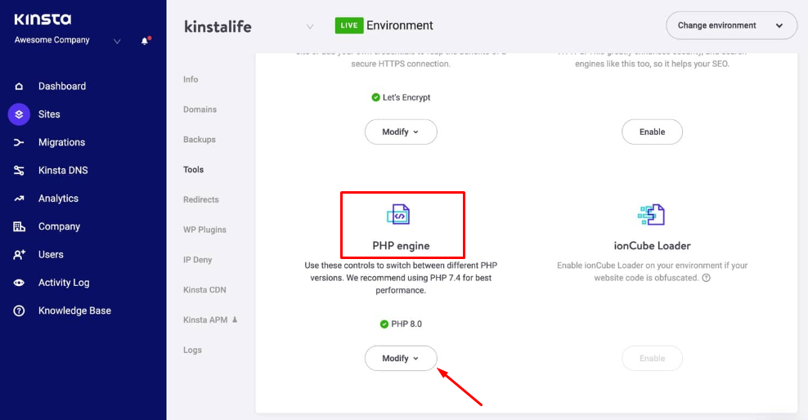Click the Company building icon
This screenshot has width=808, height=420.
coord(19,226)
